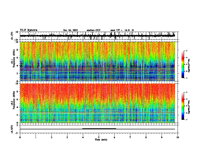Select the "start UT = 16:0 :0" text
200x154 pixels.
[122, 30]
